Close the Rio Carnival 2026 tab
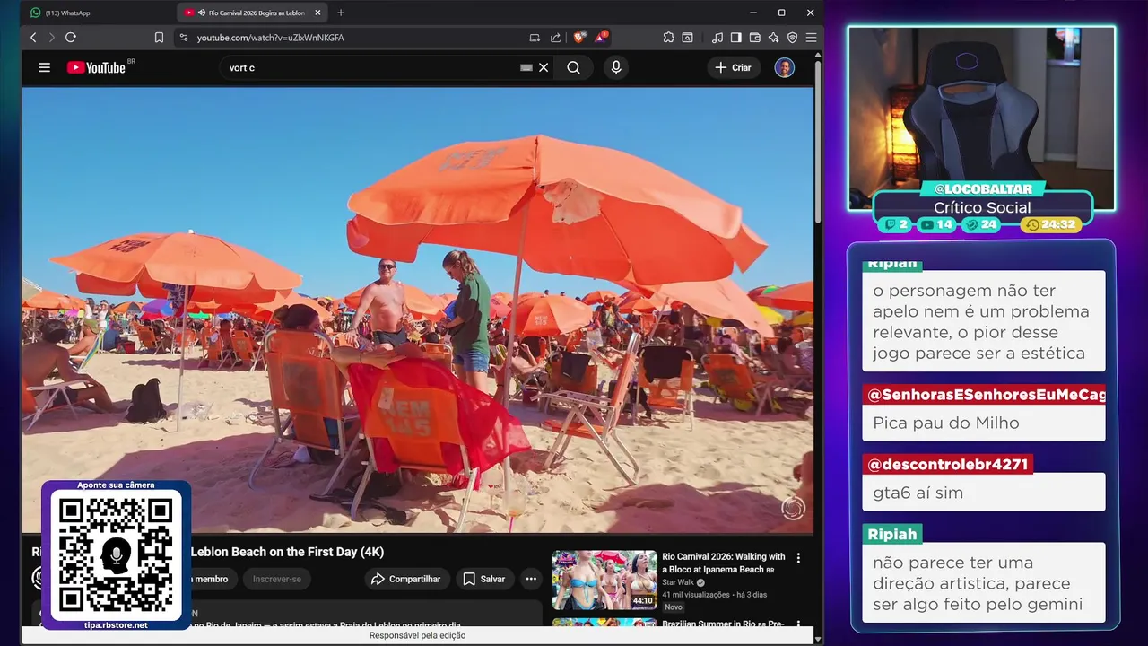 pos(317,13)
